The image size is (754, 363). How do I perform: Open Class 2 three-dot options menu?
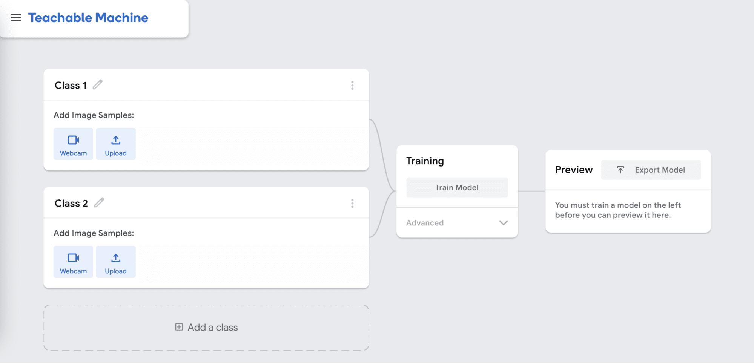352,204
